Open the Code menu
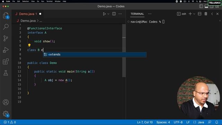The height and width of the screenshot is (125, 222). [8, 1]
